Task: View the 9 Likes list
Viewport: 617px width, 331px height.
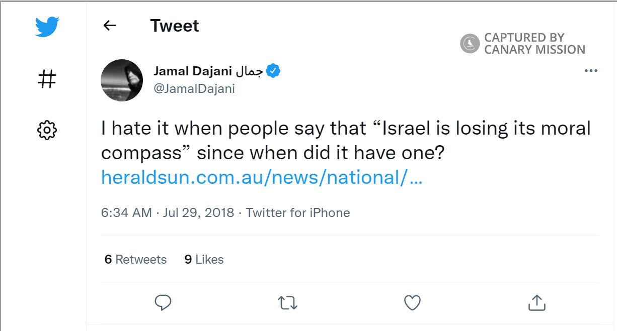Action: point(204,259)
